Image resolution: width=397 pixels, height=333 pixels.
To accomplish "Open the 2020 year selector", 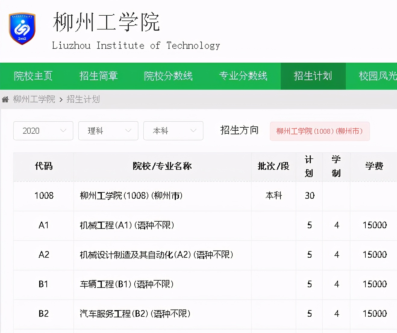I will [43, 131].
